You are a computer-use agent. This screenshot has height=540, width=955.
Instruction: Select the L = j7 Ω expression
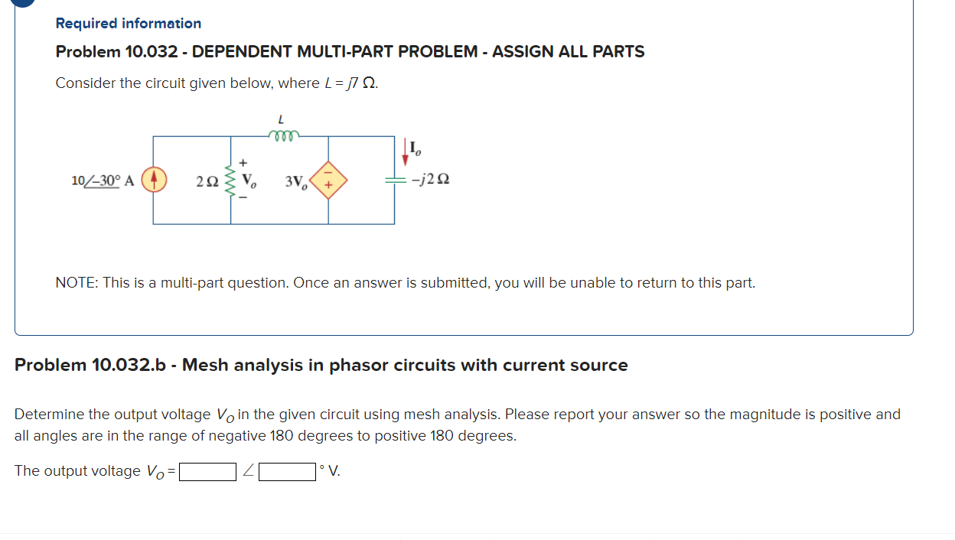[x=351, y=83]
